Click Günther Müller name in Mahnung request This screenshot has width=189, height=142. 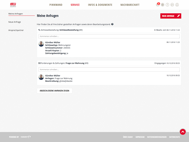tap(53, 75)
